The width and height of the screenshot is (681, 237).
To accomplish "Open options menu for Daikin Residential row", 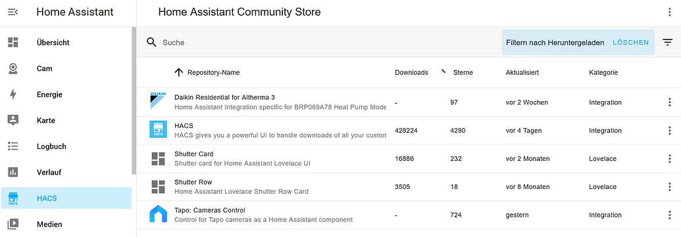I will pos(669,102).
